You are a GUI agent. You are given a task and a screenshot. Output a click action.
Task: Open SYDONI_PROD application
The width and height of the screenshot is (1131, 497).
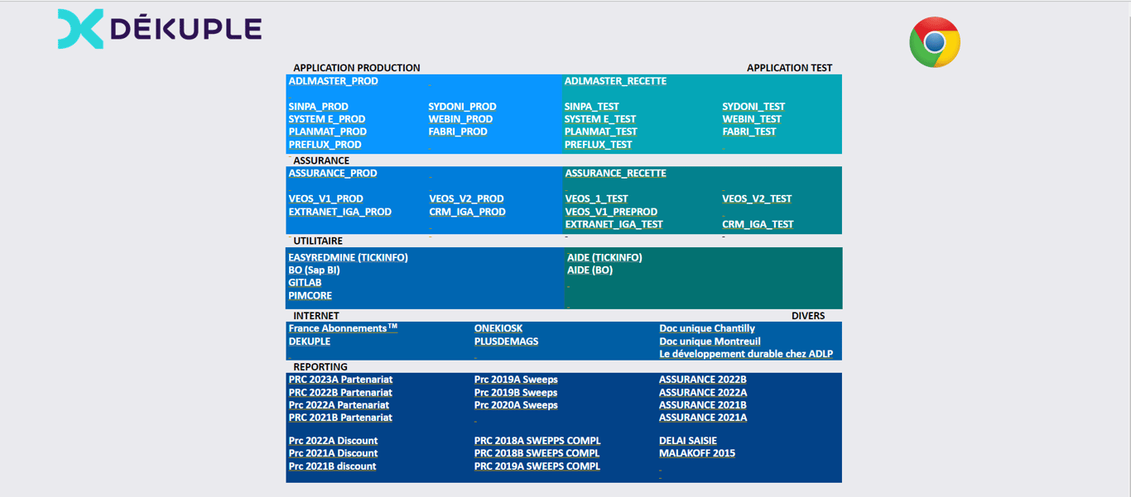(462, 107)
